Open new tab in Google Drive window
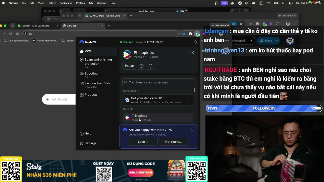The image size is (324, 182). (131, 16)
